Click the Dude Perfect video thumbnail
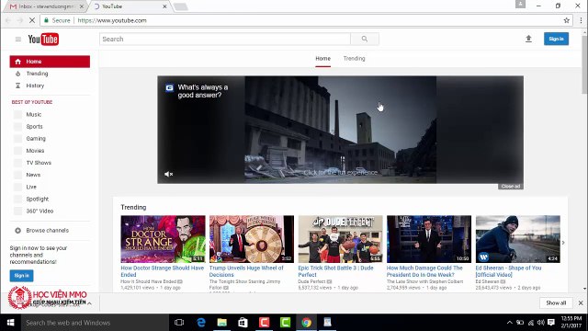This screenshot has width=588, height=331. coord(340,239)
